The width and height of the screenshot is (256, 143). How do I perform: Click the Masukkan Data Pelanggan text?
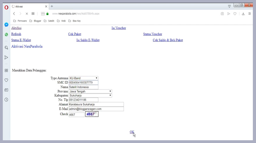click(x=29, y=70)
